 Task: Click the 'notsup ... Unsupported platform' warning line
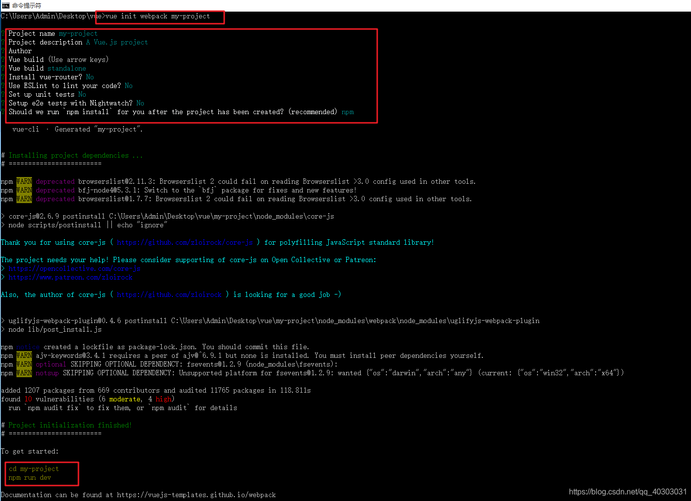tap(312, 373)
